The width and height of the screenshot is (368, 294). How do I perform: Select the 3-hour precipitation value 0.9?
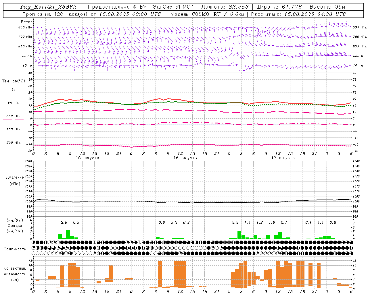[76, 223]
